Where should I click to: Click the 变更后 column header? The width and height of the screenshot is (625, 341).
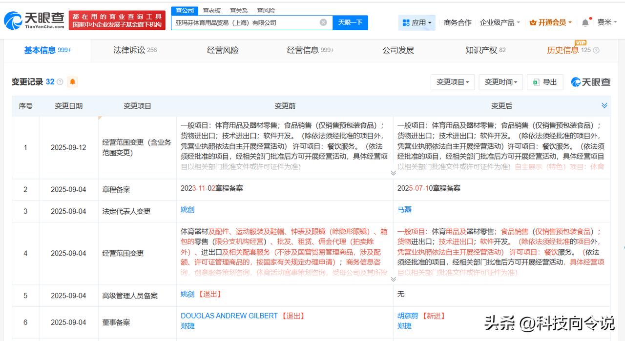501,106
